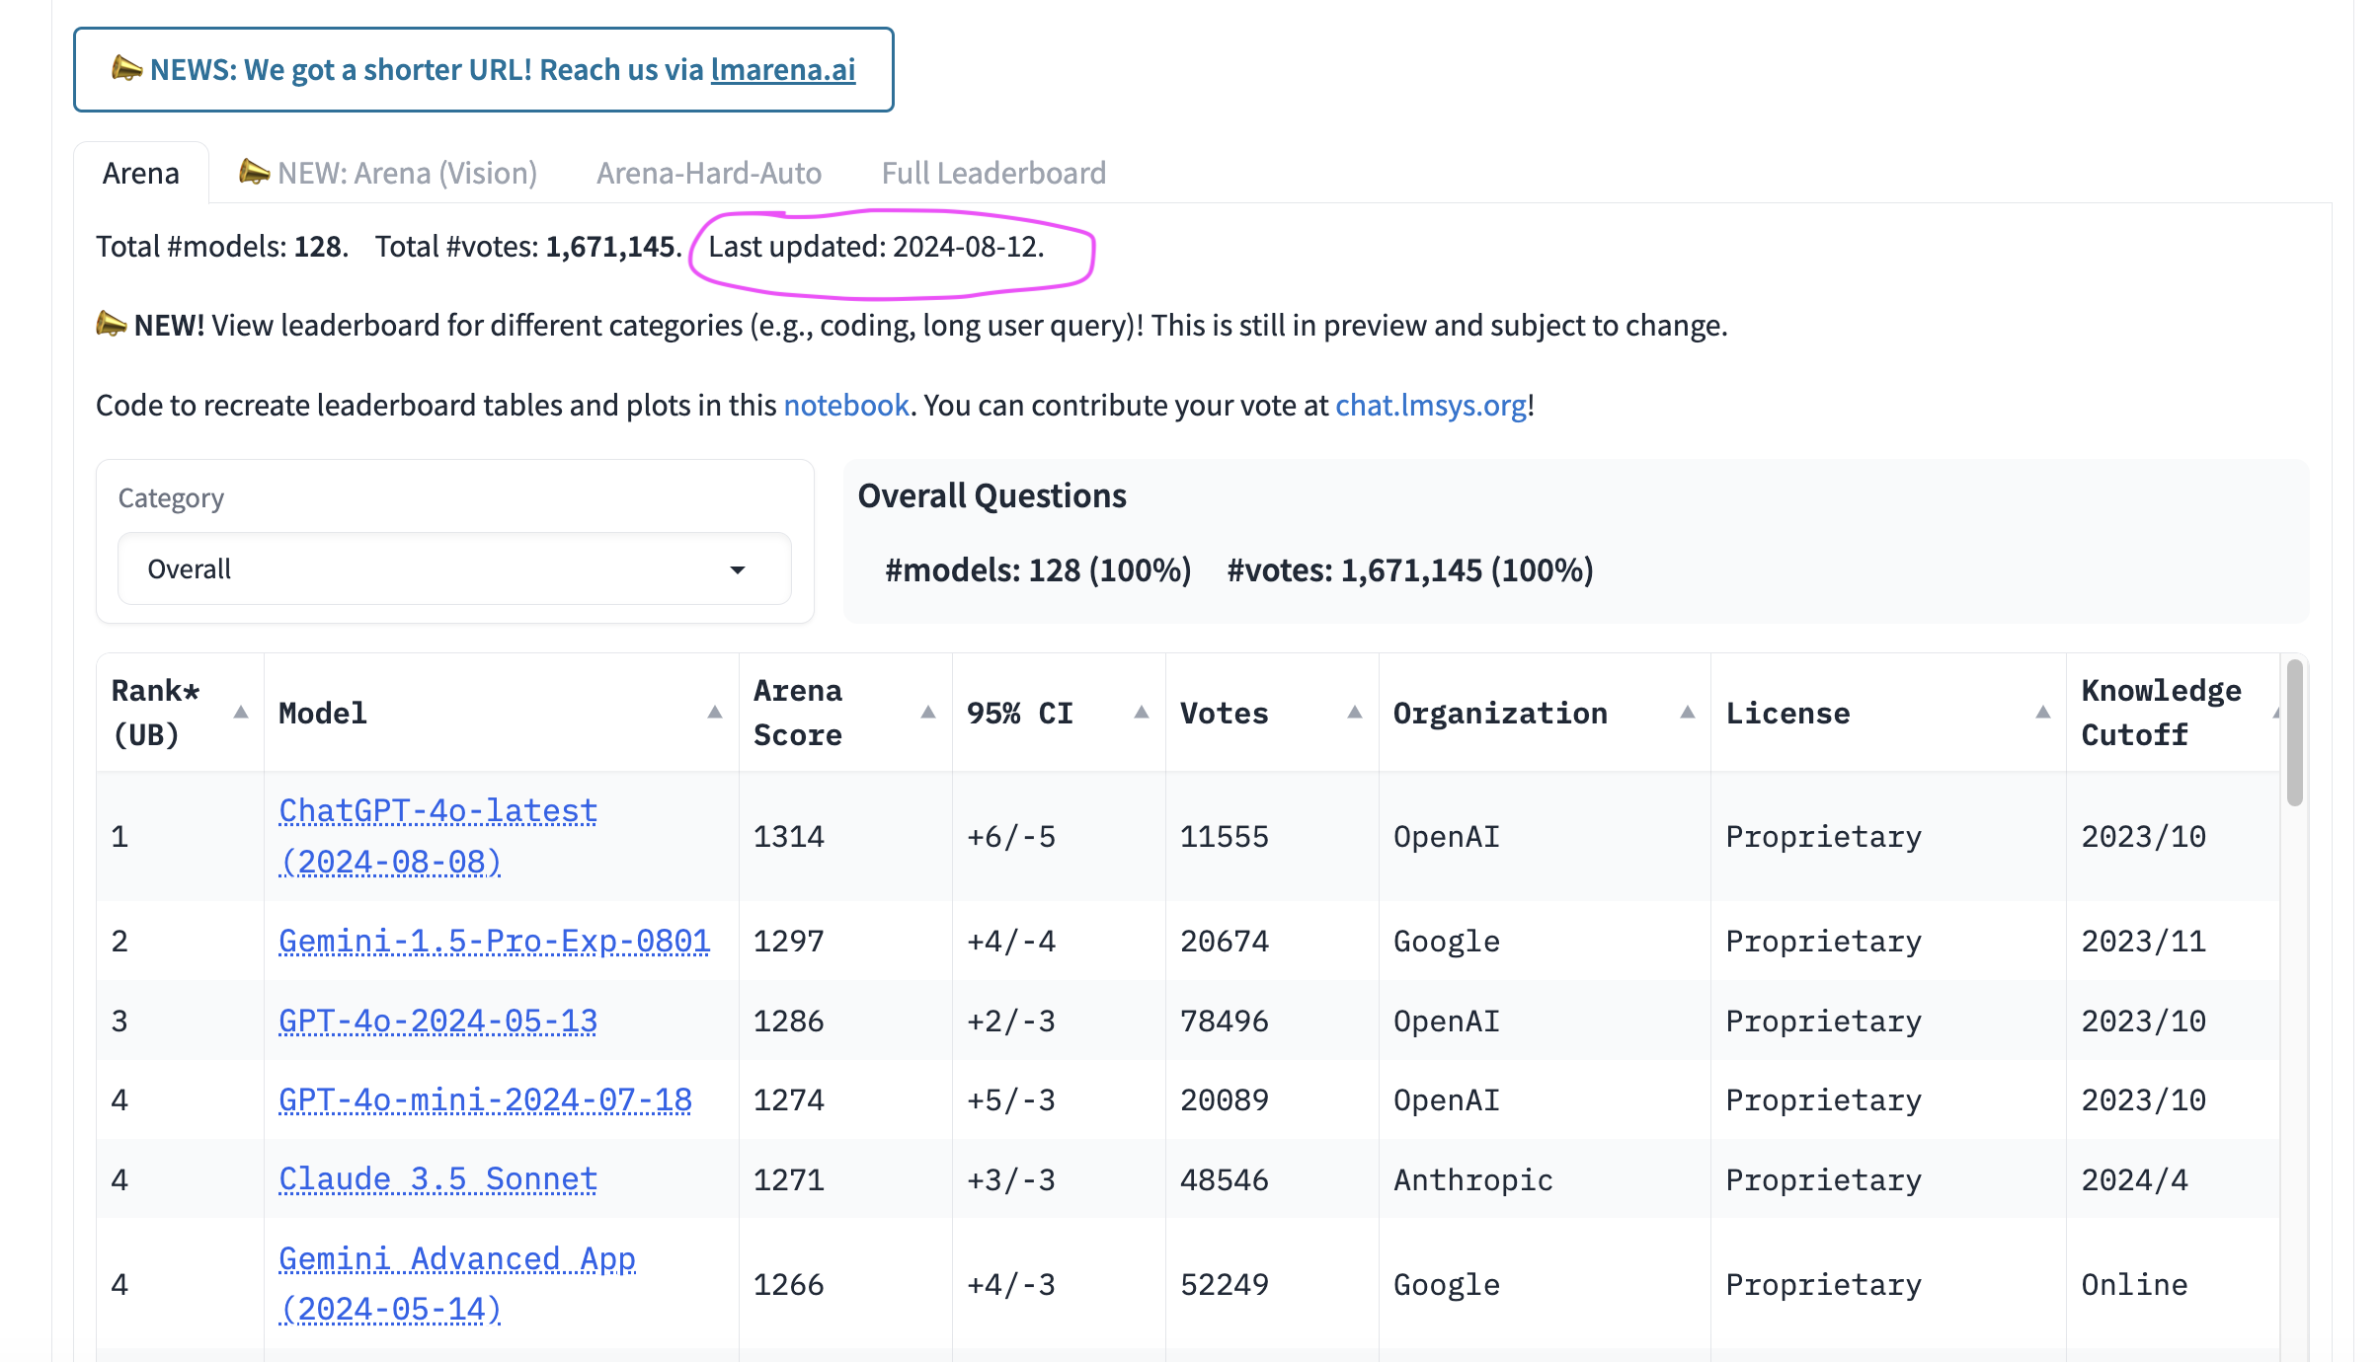Select the Arena Score value 1314
The width and height of the screenshot is (2380, 1362).
pos(788,837)
